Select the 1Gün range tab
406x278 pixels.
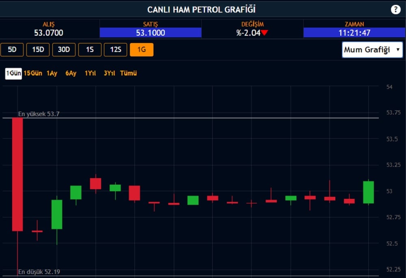coord(13,73)
